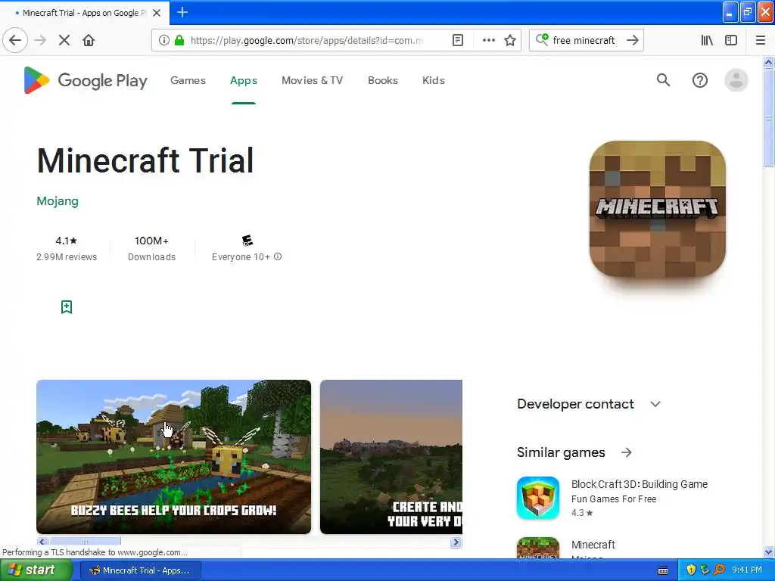Click the grayed forward navigation arrow
The height and width of the screenshot is (581, 775).
click(x=40, y=40)
